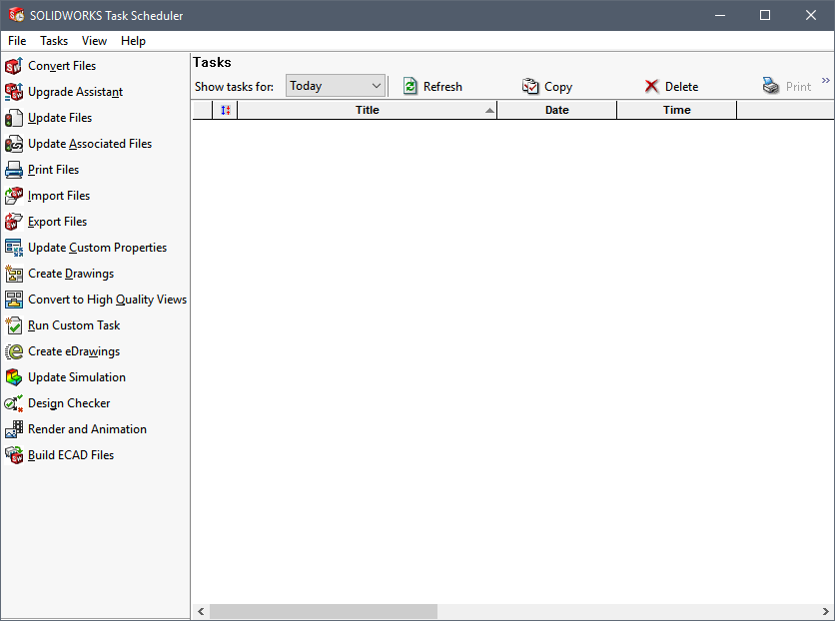The image size is (835, 621).
Task: Click the green Refresh icon
Action: pyautogui.click(x=411, y=86)
